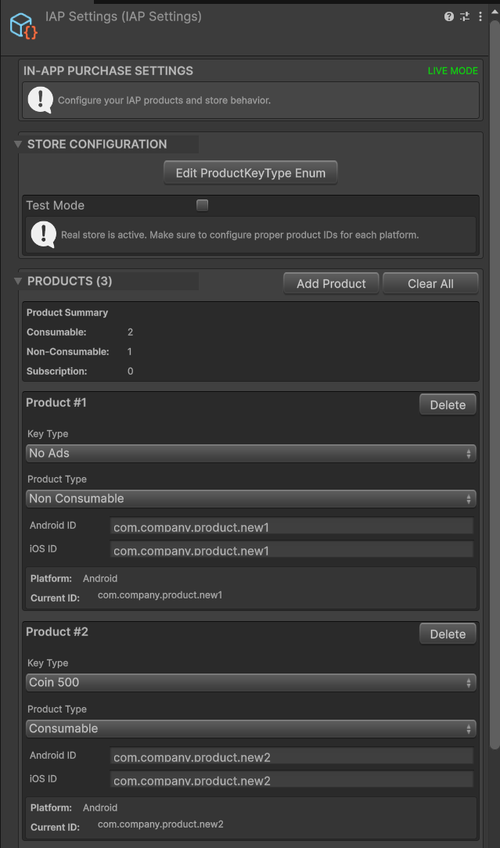Add a new product

click(x=330, y=282)
